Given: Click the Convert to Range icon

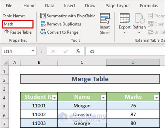Looking at the screenshot, I should [x=43, y=32].
